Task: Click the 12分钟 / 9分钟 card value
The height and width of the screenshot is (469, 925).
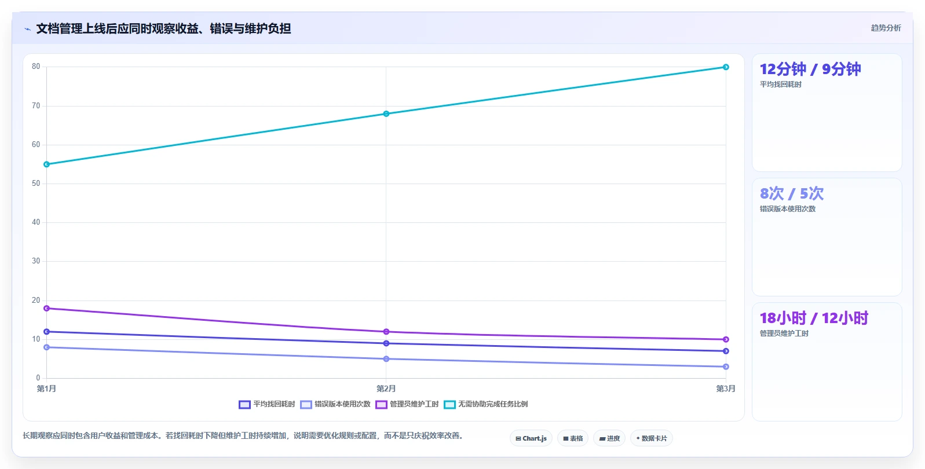Action: click(810, 69)
